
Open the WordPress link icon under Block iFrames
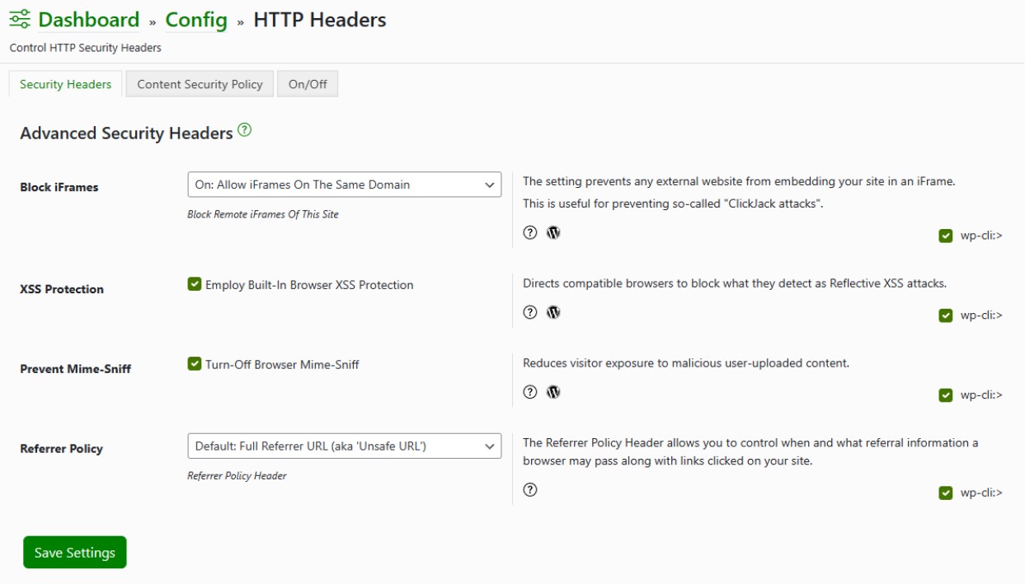click(x=553, y=231)
